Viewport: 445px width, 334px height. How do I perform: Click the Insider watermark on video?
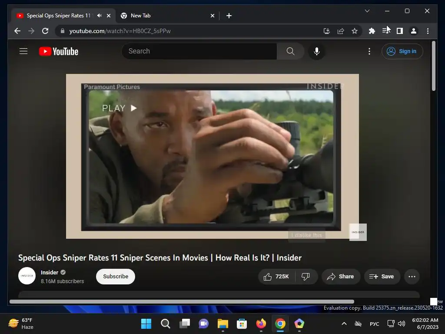(358, 232)
